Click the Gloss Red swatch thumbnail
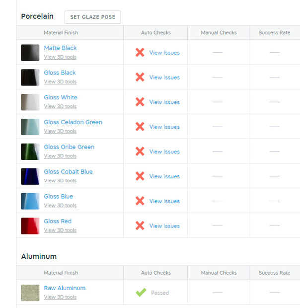This screenshot has width=300, height=308. 30,226
